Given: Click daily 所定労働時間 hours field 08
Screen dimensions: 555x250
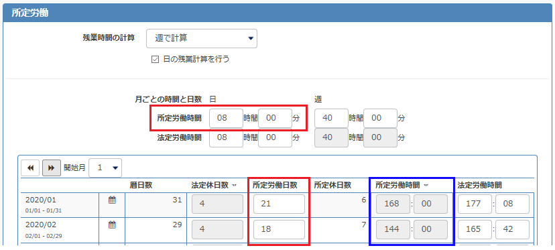Looking at the screenshot, I should pyautogui.click(x=226, y=118).
